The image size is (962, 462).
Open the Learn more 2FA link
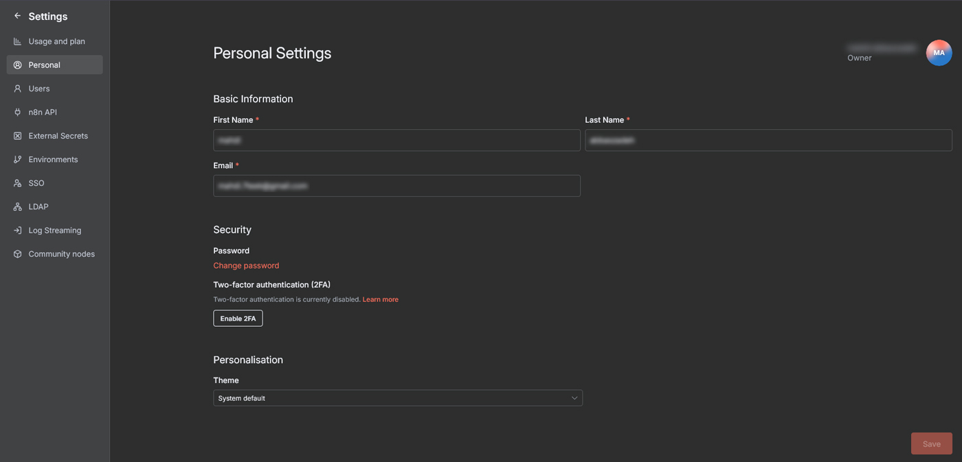tap(380, 299)
